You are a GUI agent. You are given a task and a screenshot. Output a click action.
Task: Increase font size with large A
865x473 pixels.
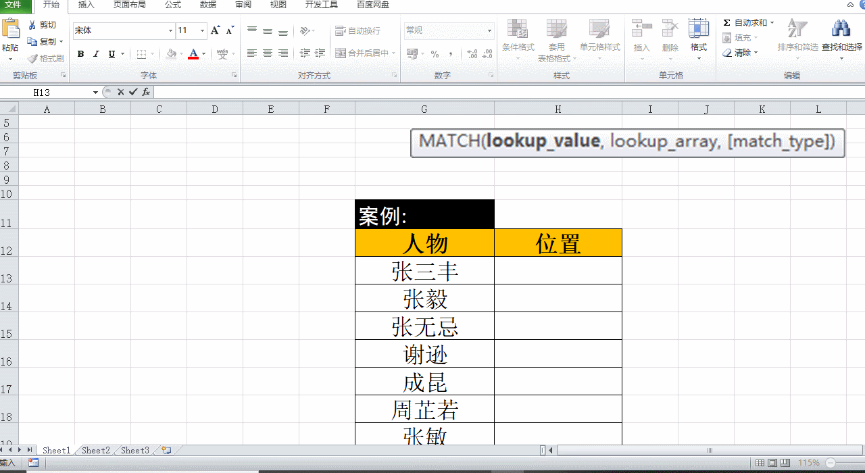tap(215, 30)
